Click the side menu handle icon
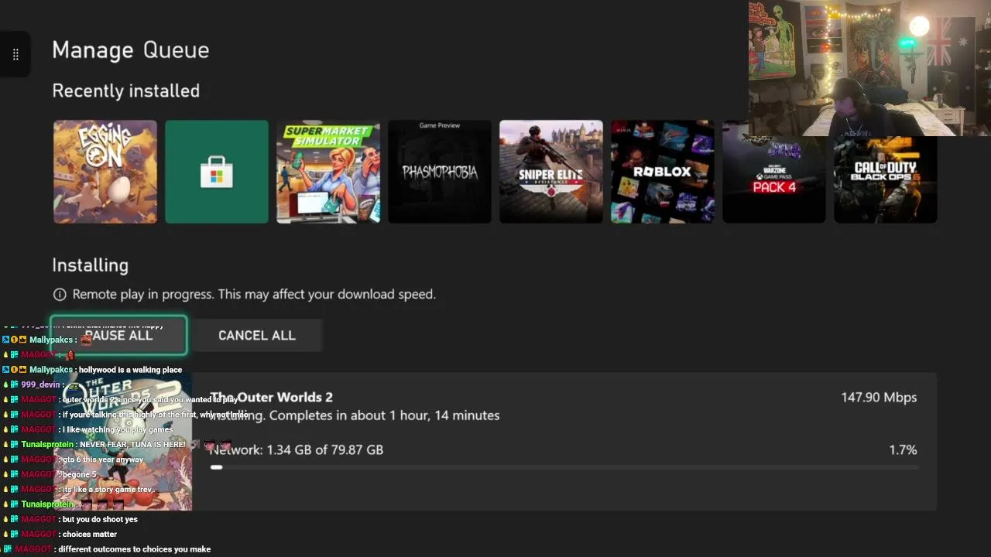Image resolution: width=991 pixels, height=557 pixels. [x=15, y=54]
